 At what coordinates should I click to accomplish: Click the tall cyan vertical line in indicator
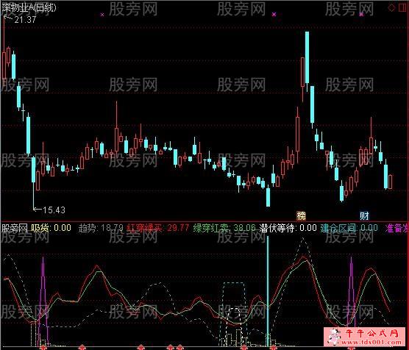click(267, 290)
